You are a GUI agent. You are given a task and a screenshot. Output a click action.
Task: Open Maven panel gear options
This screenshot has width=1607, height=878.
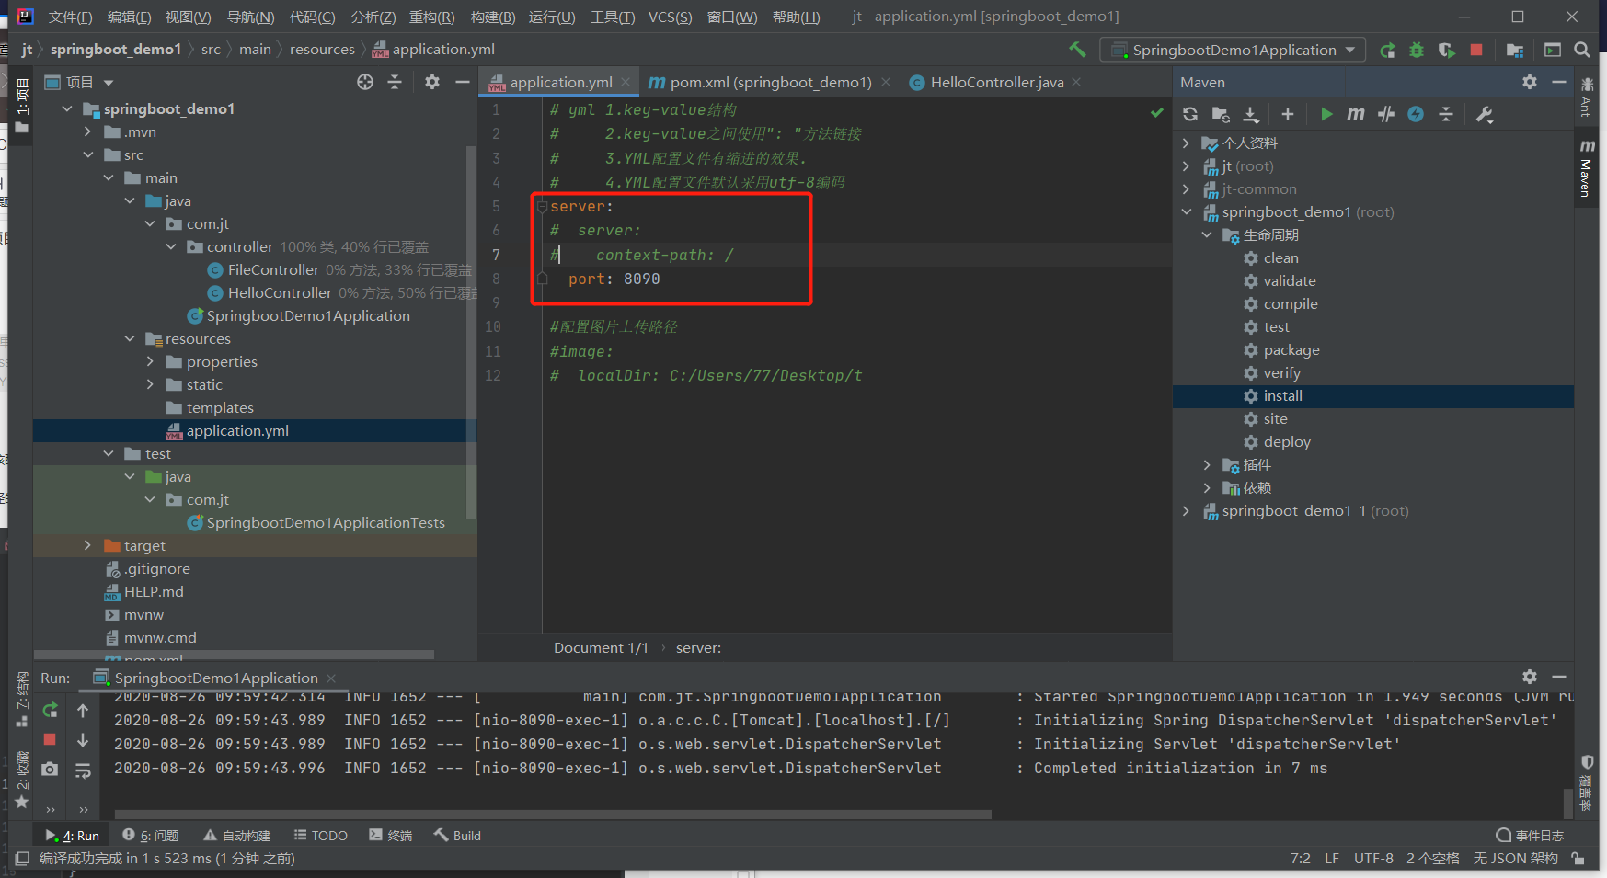pyautogui.click(x=1530, y=82)
